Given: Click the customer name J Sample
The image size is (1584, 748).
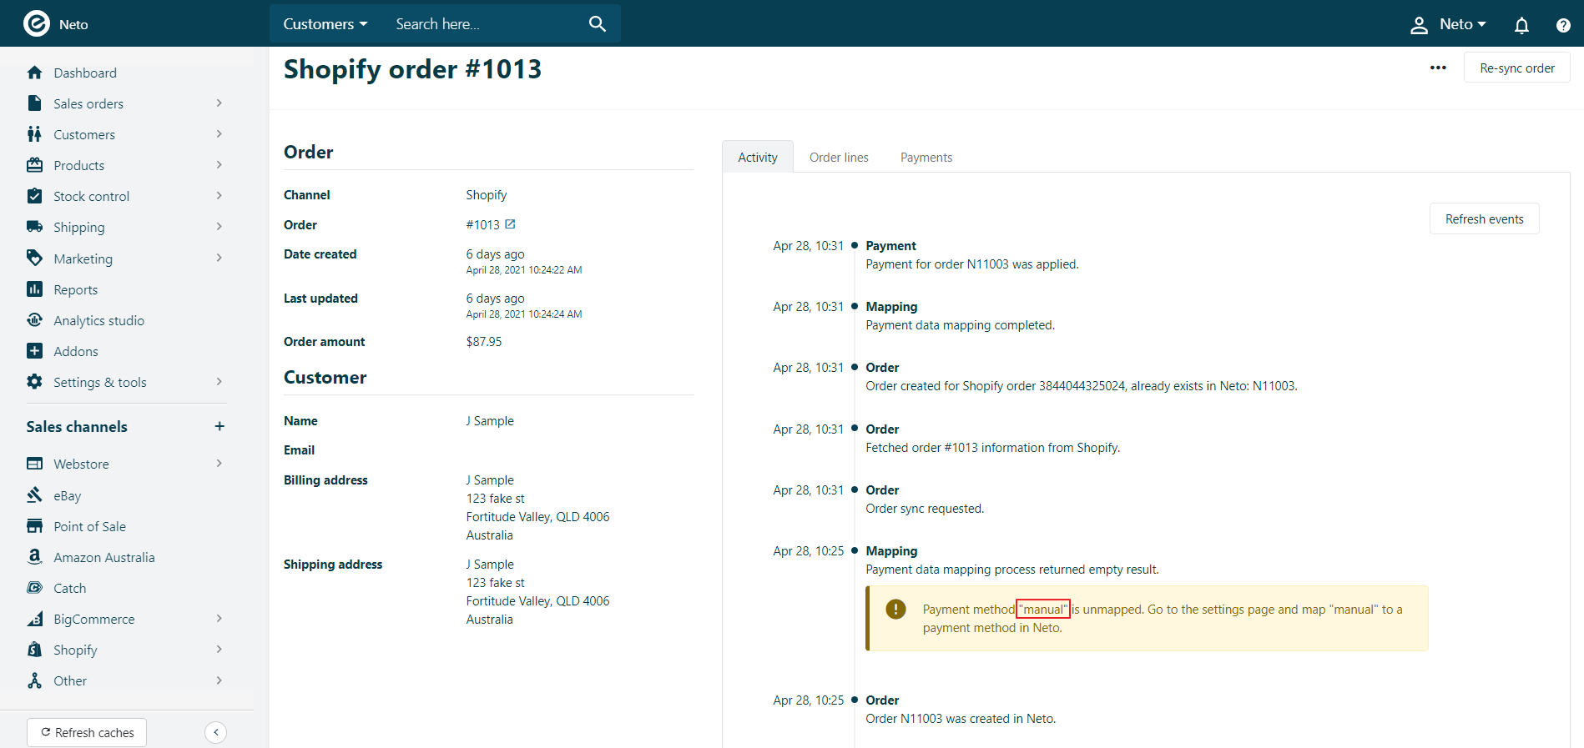Looking at the screenshot, I should [490, 421].
